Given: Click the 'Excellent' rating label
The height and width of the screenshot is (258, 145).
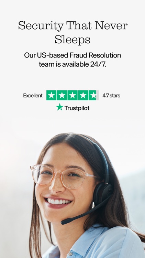Looking at the screenshot, I should coord(33,95).
